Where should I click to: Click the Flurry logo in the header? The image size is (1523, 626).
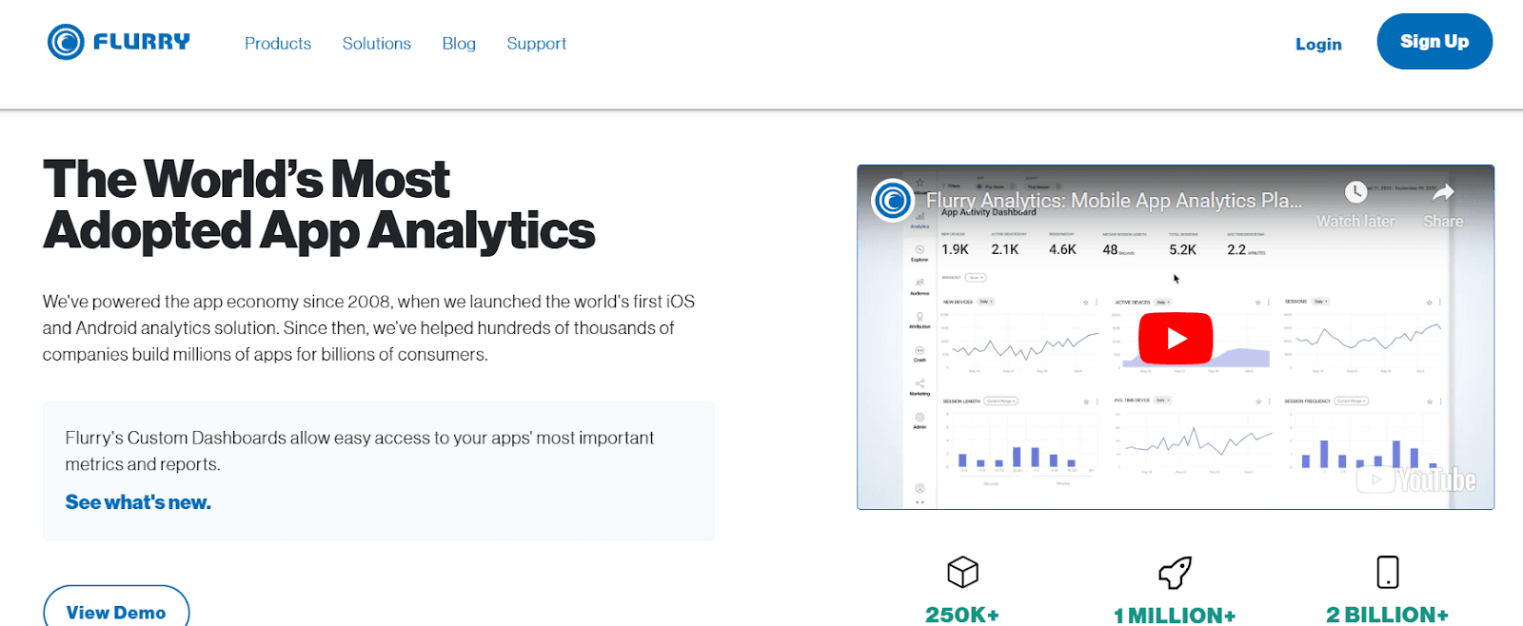119,42
